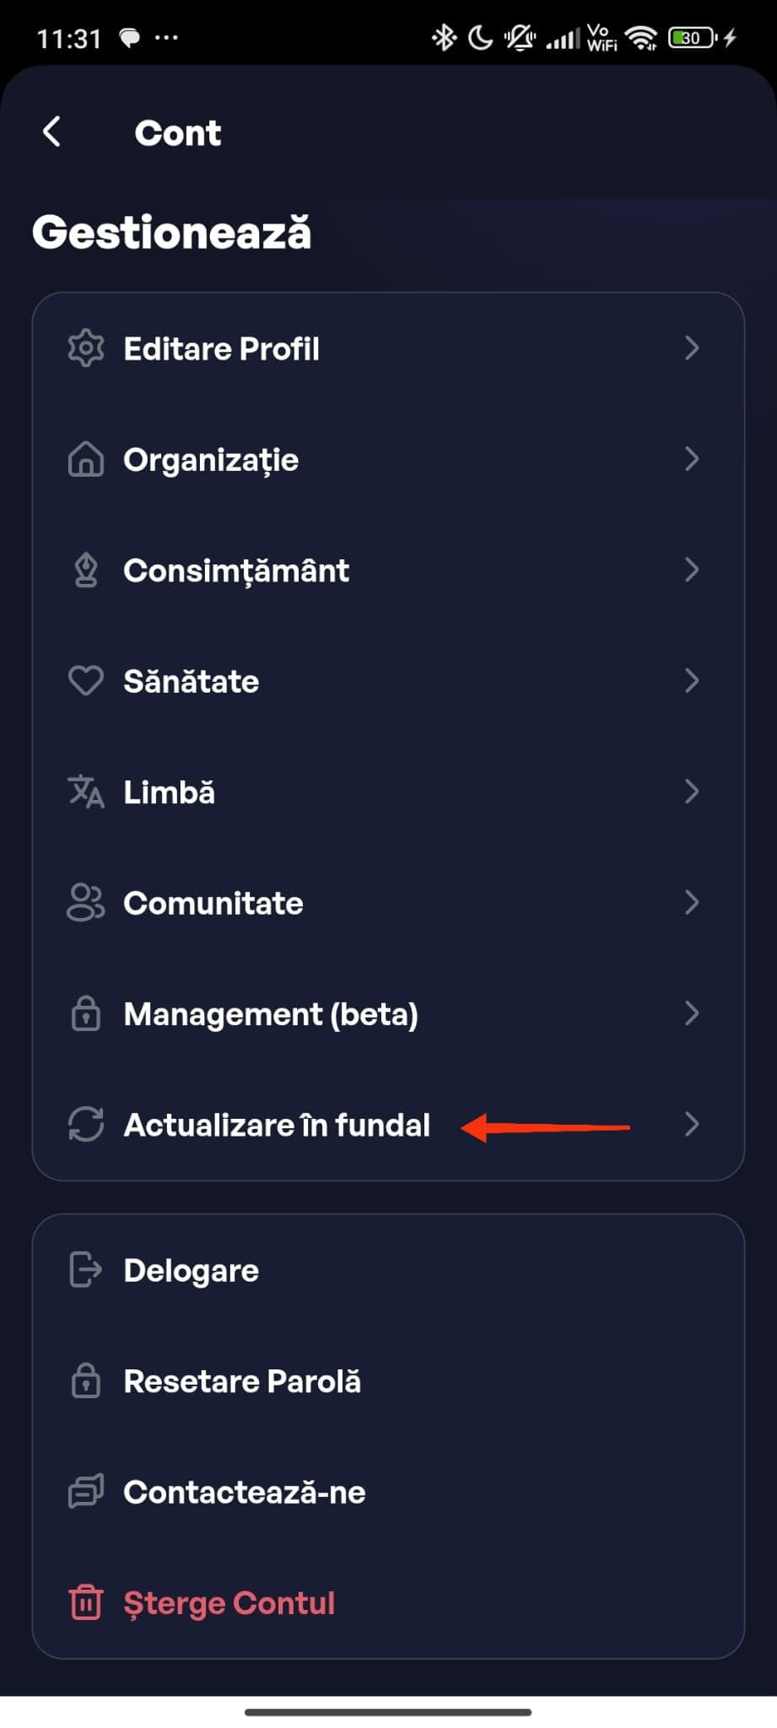Image resolution: width=777 pixels, height=1728 pixels.
Task: Tap the heart icon next to Sănătate
Action: [85, 681]
